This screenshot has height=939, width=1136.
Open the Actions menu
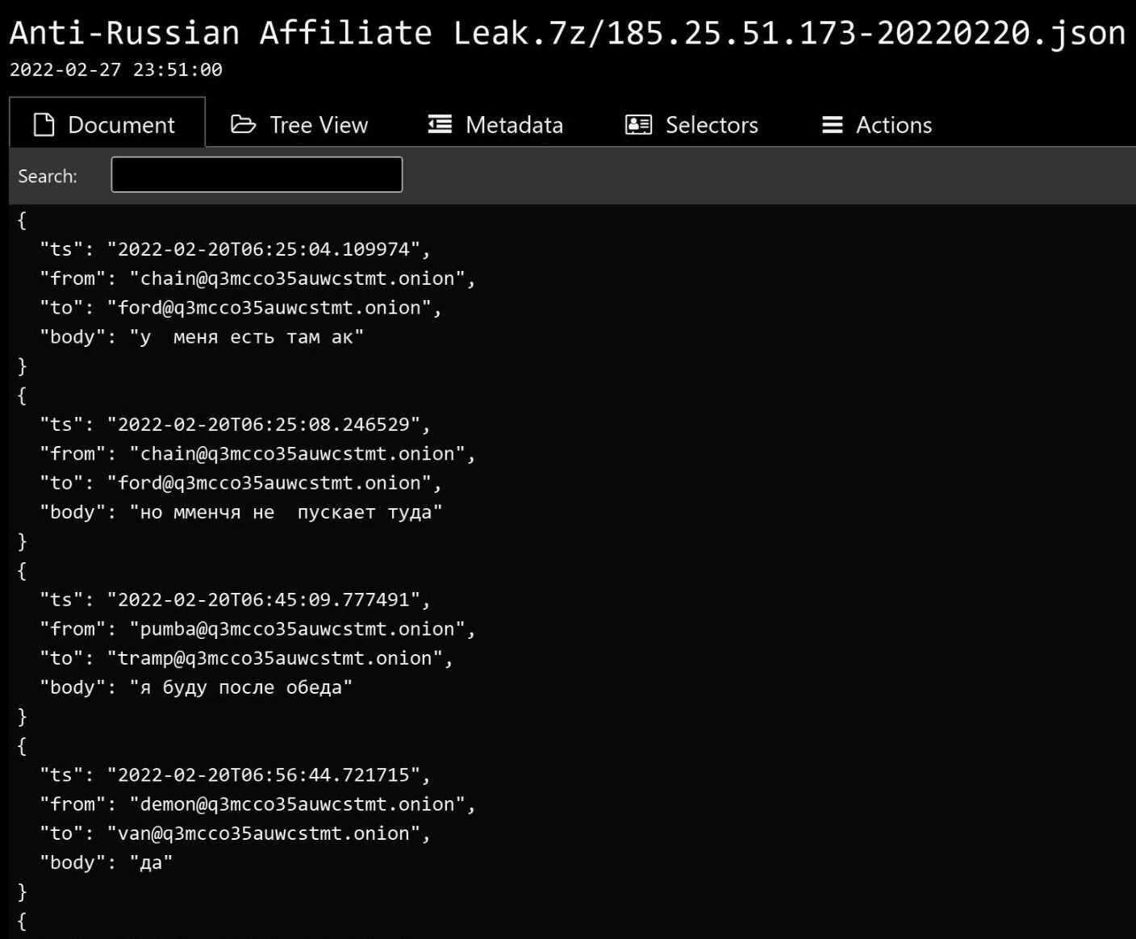tap(877, 124)
